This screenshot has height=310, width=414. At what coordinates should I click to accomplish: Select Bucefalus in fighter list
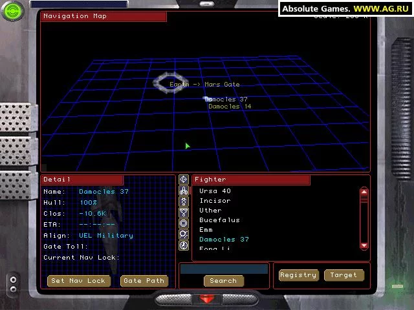[x=219, y=220]
